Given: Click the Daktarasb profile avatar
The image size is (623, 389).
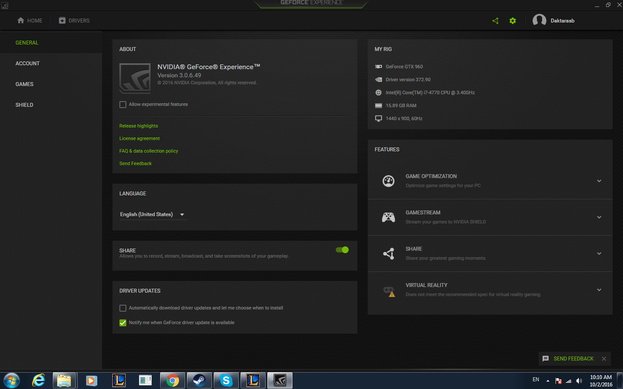Looking at the screenshot, I should pos(539,20).
